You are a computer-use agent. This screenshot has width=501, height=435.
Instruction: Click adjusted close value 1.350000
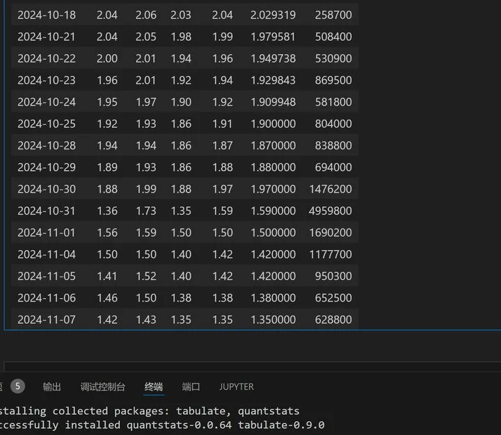coord(273,320)
